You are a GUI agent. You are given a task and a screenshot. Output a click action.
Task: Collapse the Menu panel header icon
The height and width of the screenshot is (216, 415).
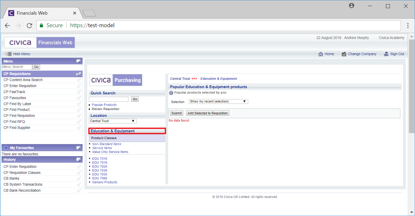pyautogui.click(x=78, y=61)
